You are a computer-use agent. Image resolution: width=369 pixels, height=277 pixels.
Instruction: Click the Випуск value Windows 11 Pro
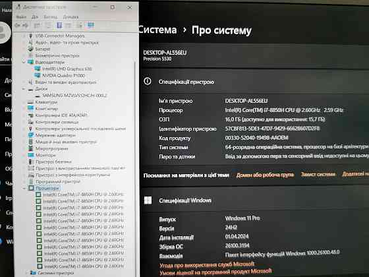point(242,218)
